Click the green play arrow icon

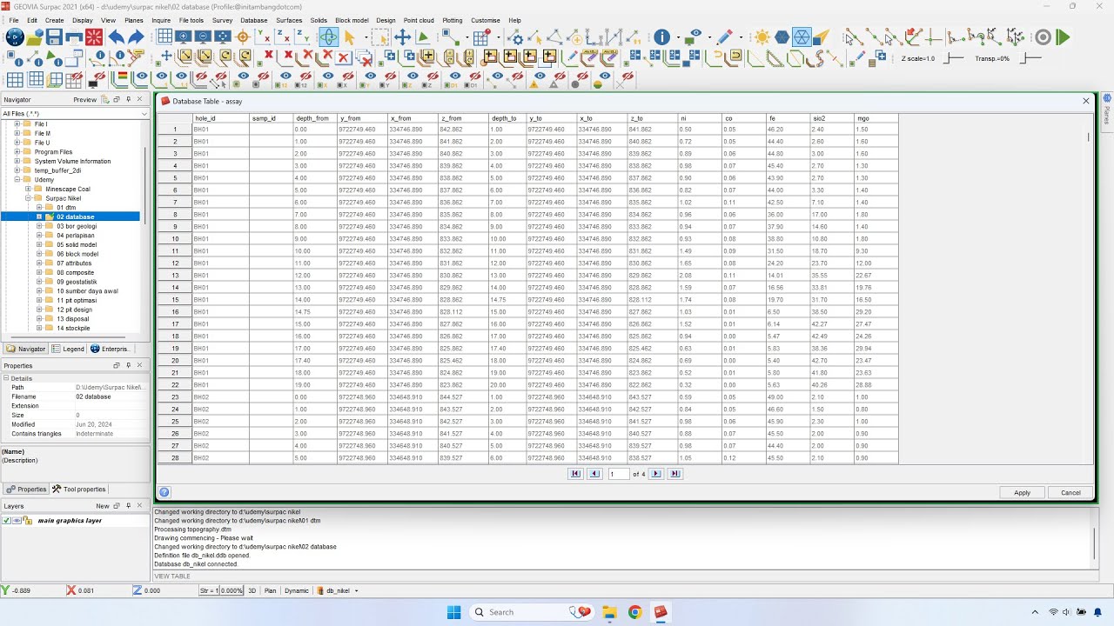tap(1063, 37)
